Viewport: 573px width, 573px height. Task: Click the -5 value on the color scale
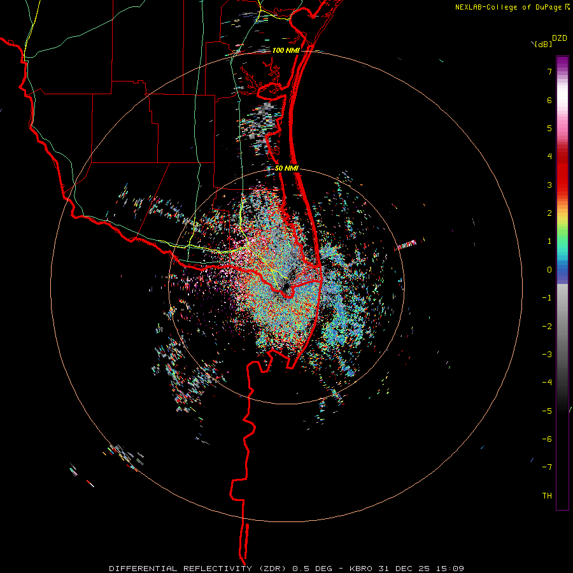coord(547,411)
